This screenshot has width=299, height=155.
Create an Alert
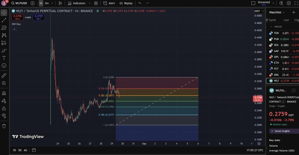pos(109,3)
